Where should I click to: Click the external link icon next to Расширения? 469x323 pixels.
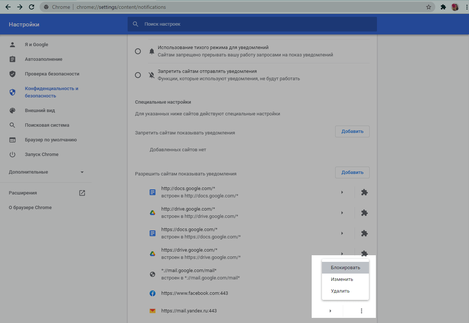(x=82, y=193)
